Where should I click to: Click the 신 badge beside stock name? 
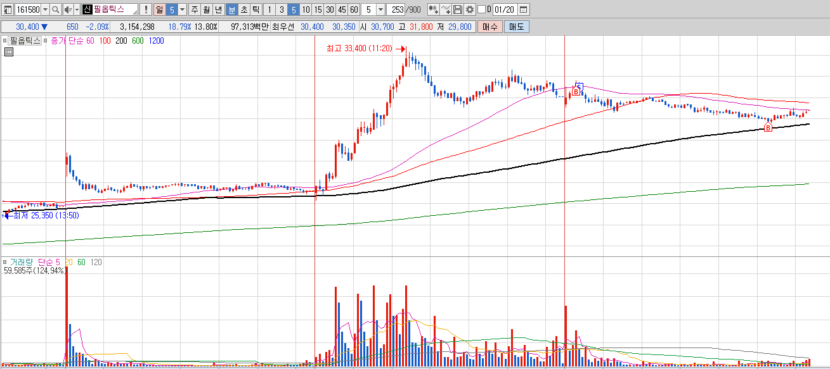88,9
